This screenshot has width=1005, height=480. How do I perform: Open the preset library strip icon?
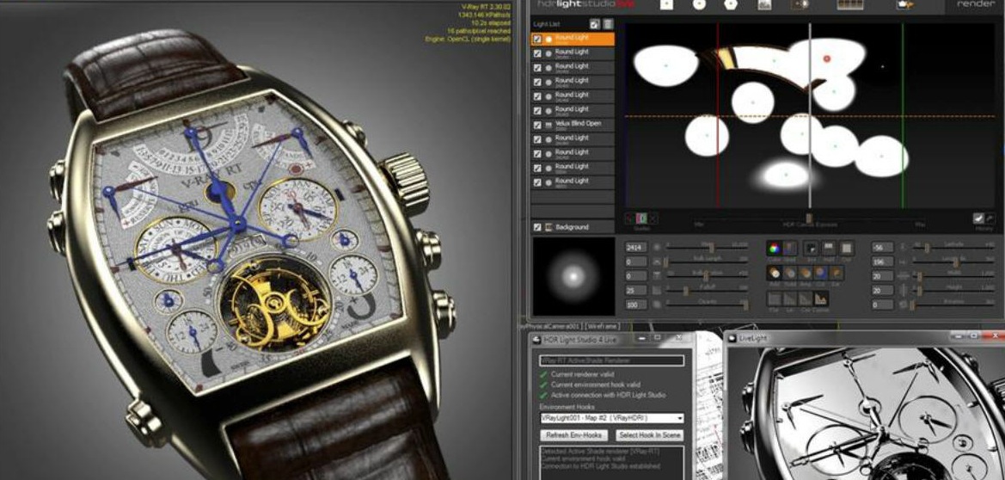(850, 4)
